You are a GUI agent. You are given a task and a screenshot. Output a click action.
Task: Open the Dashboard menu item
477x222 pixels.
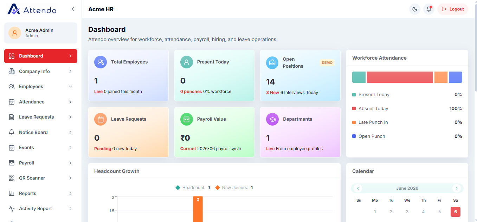click(41, 56)
